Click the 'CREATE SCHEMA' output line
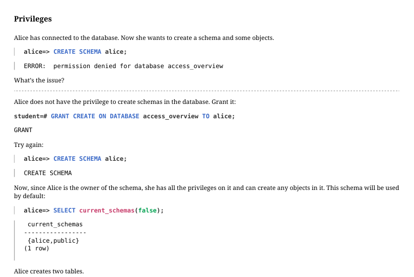The width and height of the screenshot is (414, 277). [x=48, y=173]
